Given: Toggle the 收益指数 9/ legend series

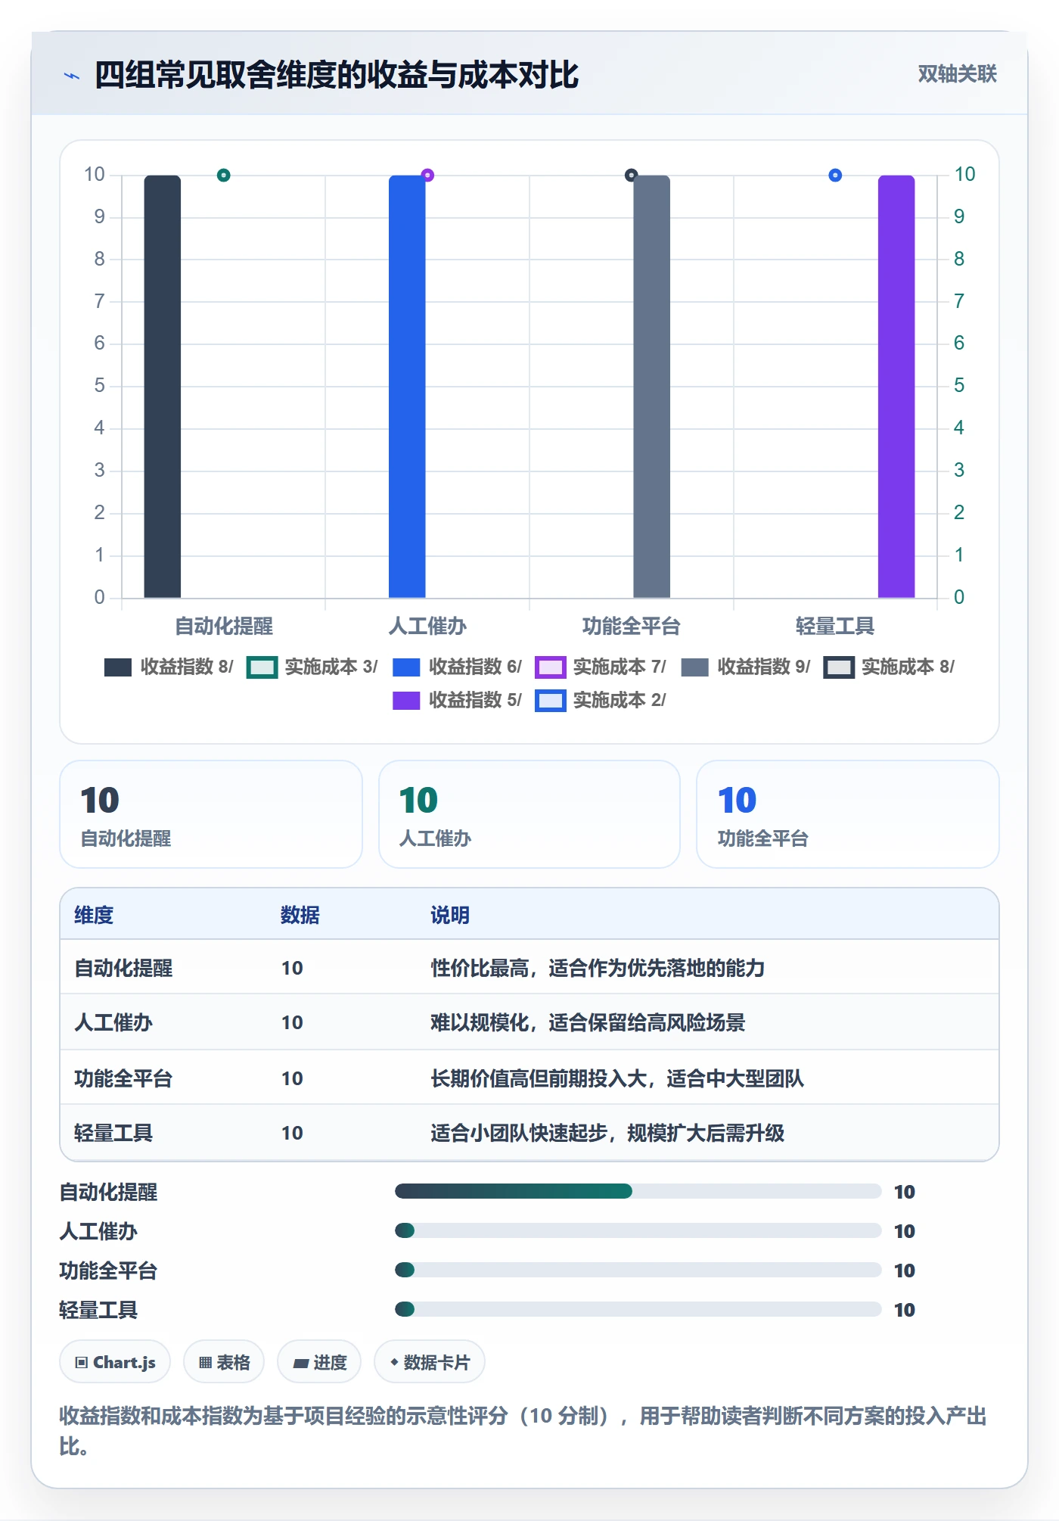Looking at the screenshot, I should 746,667.
